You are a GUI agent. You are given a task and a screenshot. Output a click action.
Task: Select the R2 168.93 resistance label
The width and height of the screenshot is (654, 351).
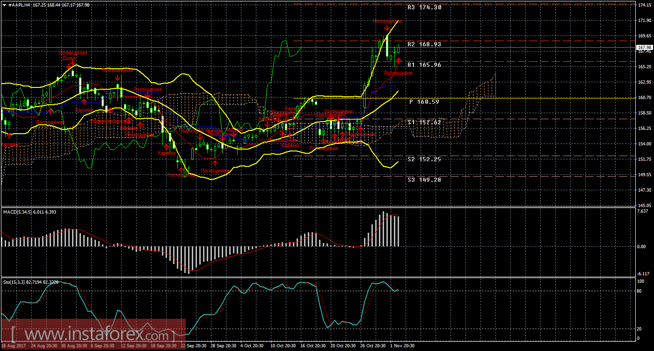coord(424,44)
